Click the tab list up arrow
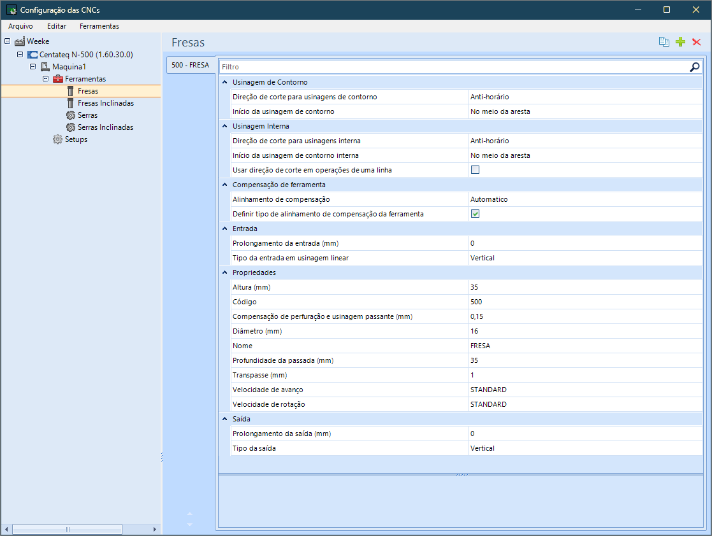This screenshot has width=712, height=536. pos(190,514)
